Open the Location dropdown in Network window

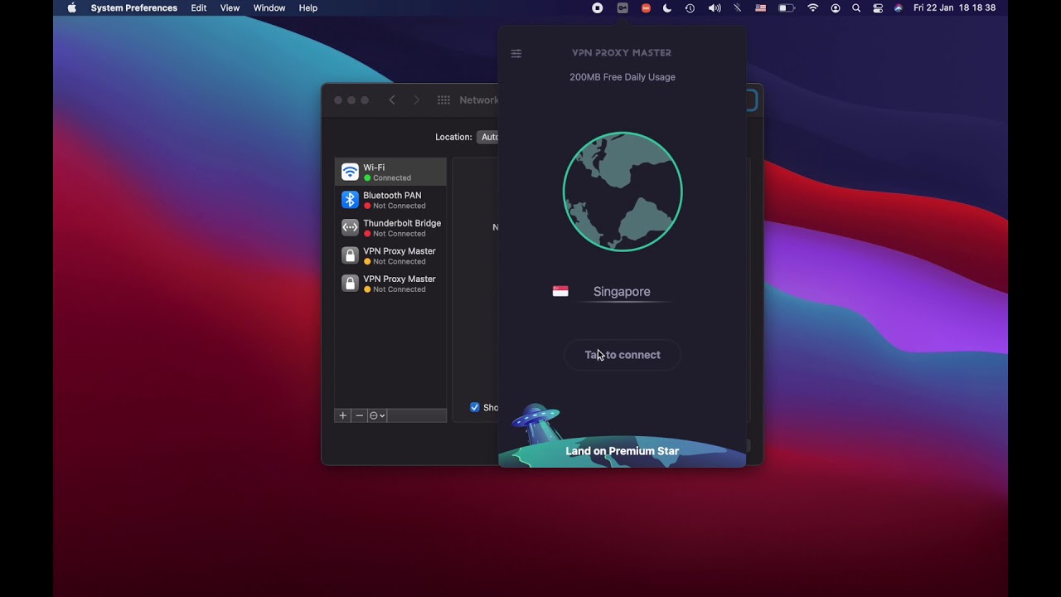coord(487,137)
